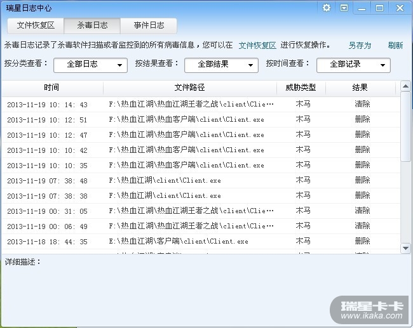Sort by the 时间 column header
The height and width of the screenshot is (328, 413).
pyautogui.click(x=52, y=88)
